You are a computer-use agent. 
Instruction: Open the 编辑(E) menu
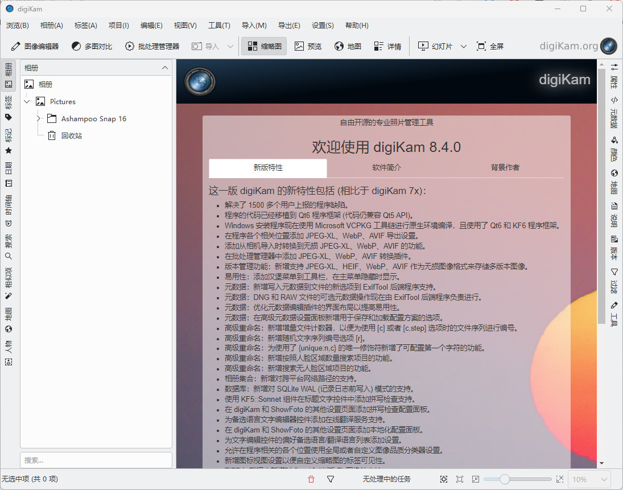click(151, 26)
